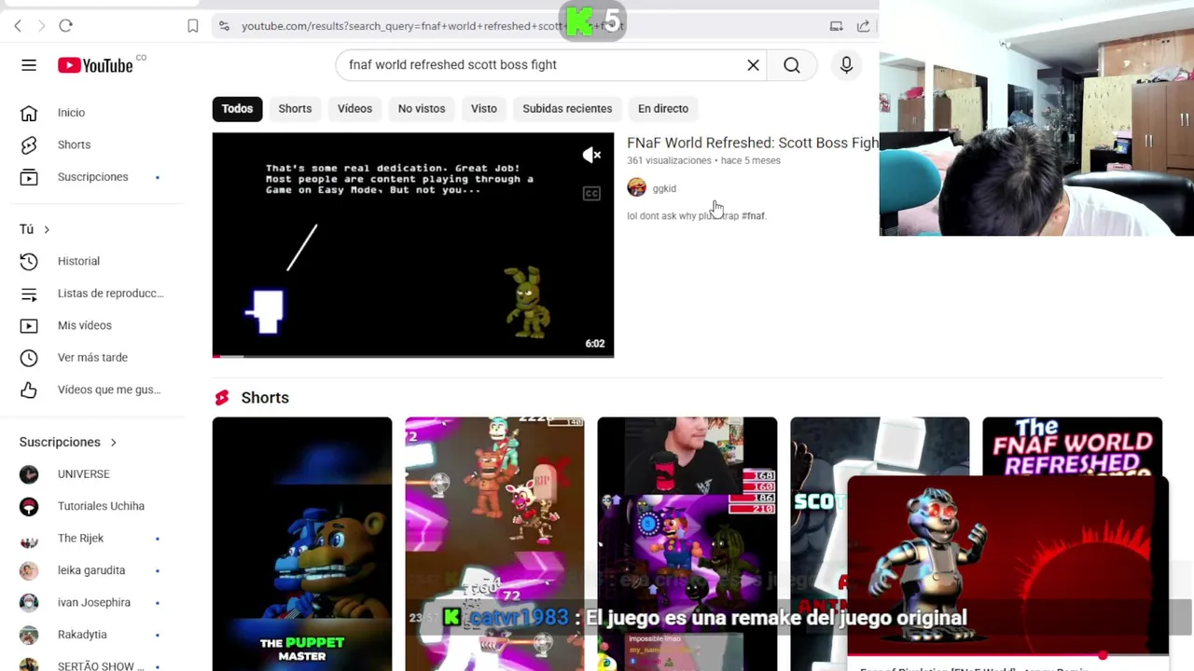Play the Scott Boss Fight video thumbnail

[x=413, y=245]
